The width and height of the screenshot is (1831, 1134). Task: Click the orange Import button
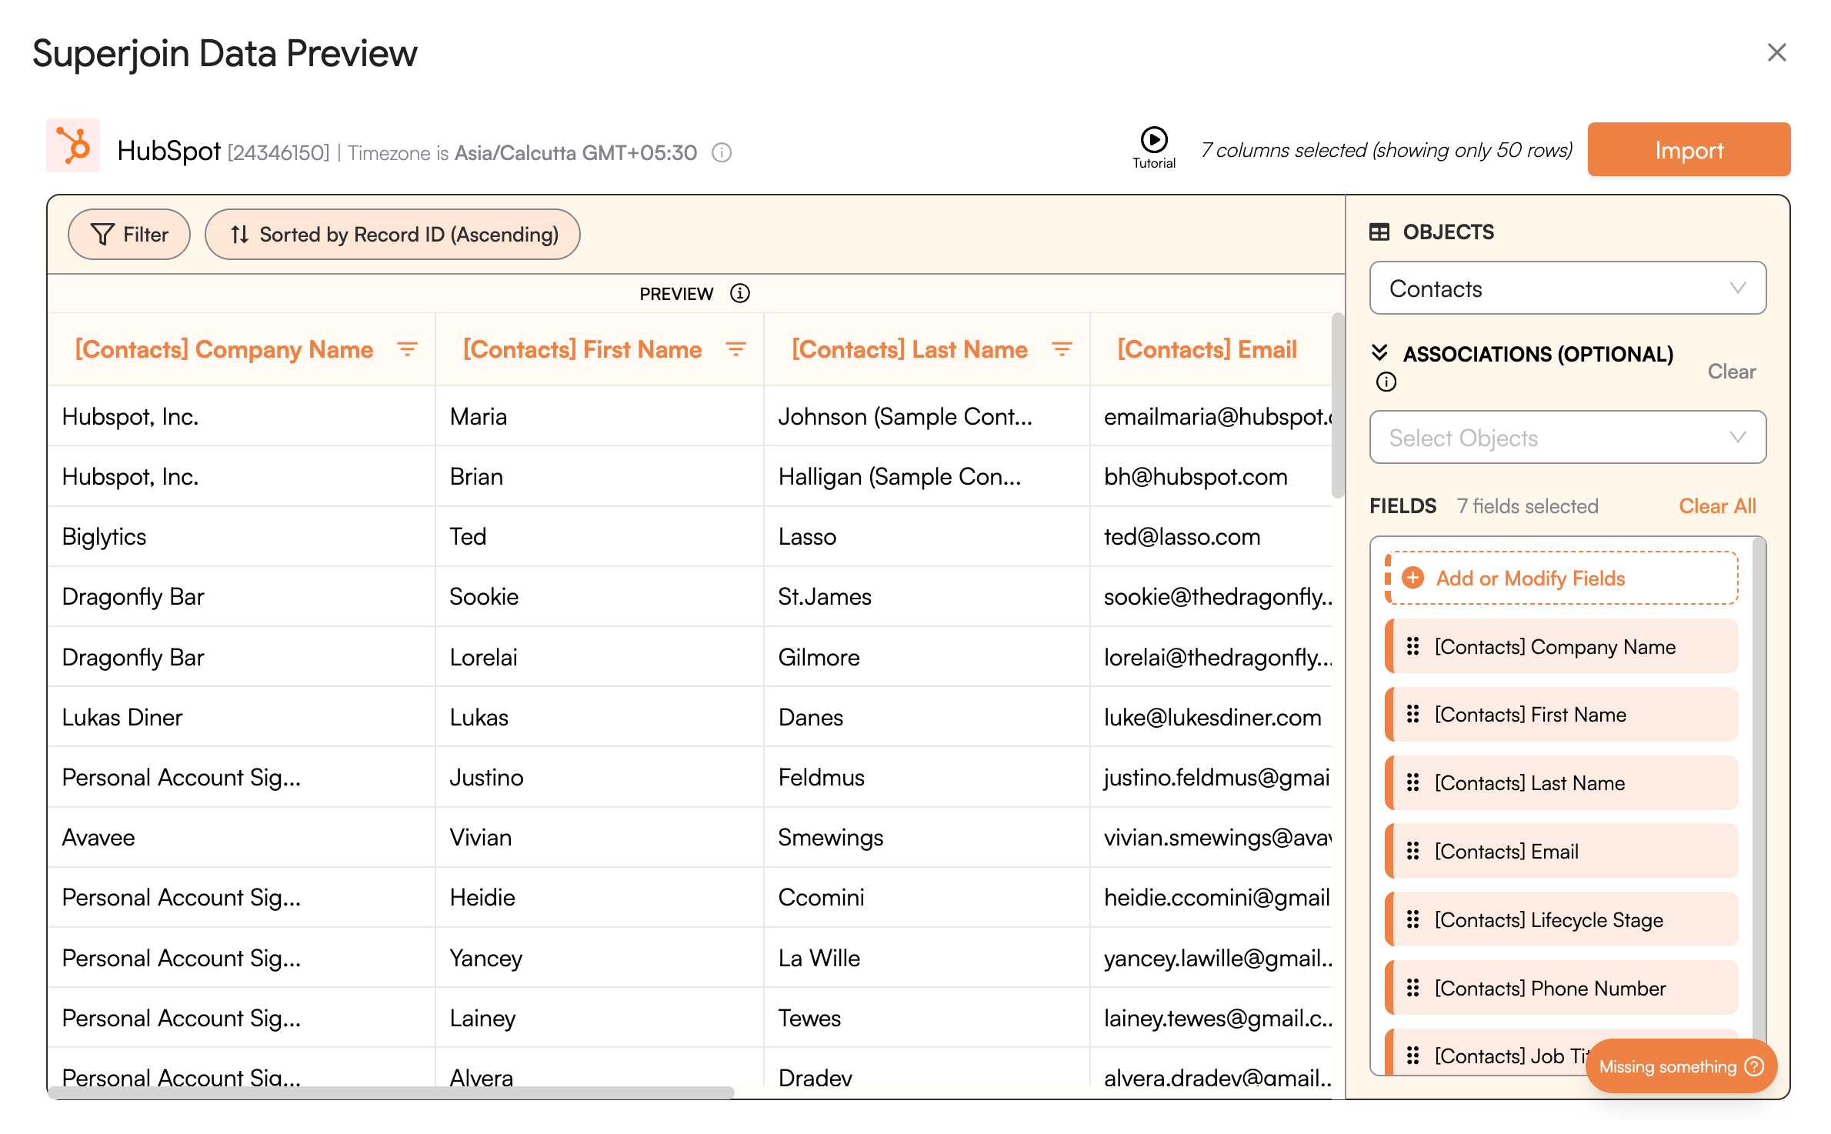1688,150
